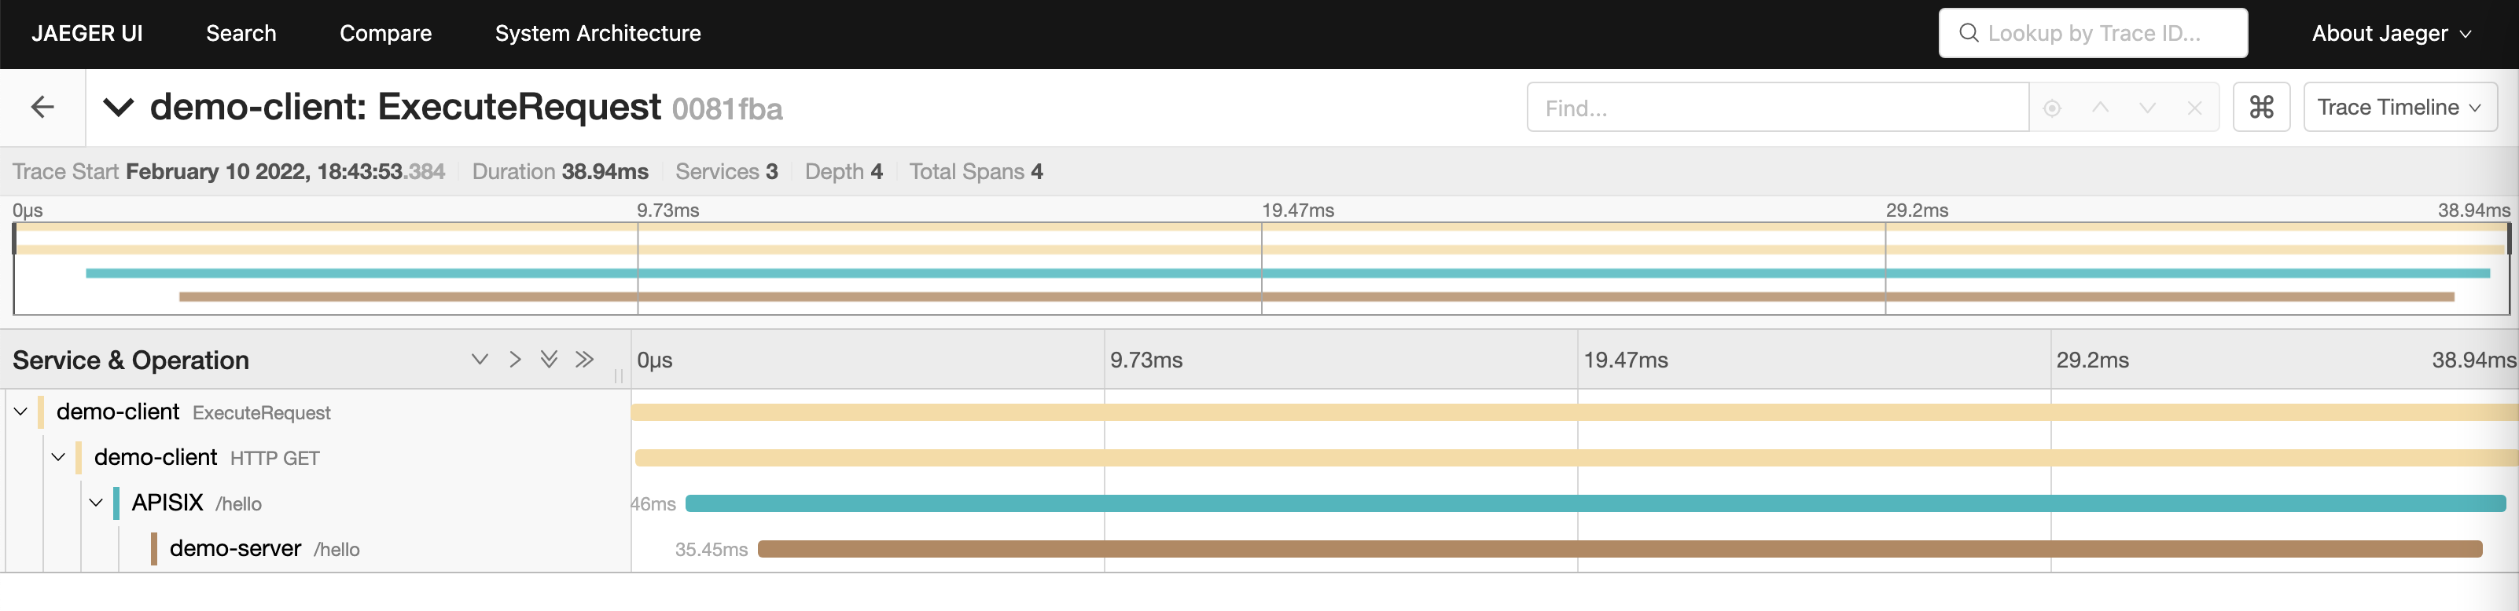Open the About Jaeger menu

click(2390, 33)
